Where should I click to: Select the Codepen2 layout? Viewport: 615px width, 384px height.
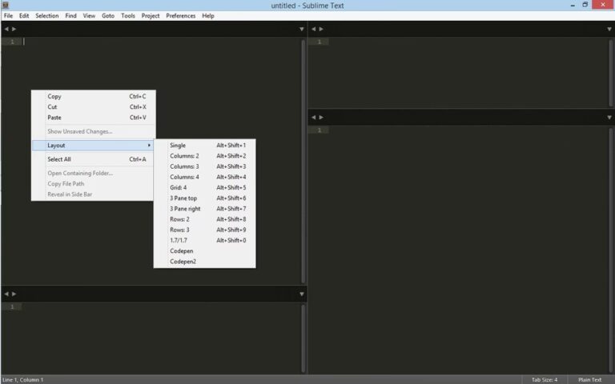tap(204, 262)
